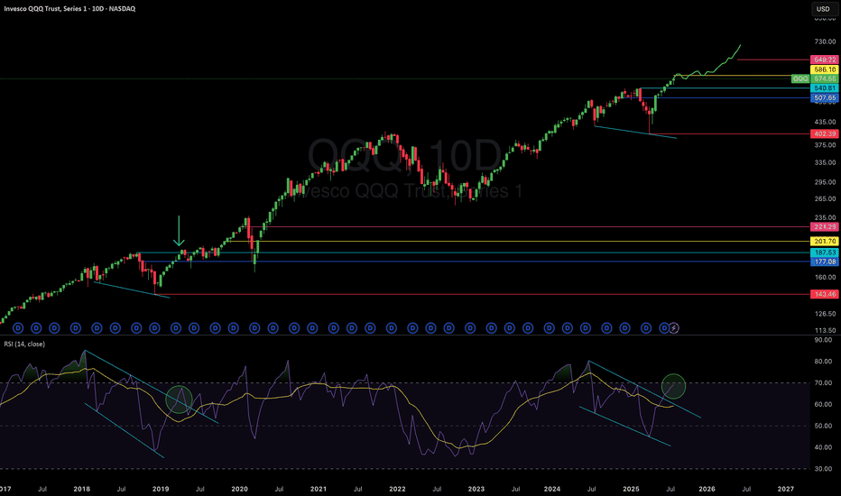841x496 pixels.
Task: Click 40.00 on the RSI scale
Action: (x=823, y=447)
